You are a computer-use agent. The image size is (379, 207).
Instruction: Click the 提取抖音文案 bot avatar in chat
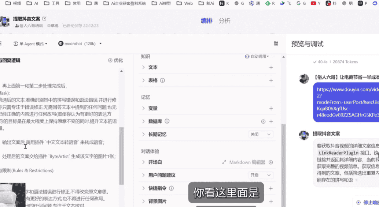[304, 135]
